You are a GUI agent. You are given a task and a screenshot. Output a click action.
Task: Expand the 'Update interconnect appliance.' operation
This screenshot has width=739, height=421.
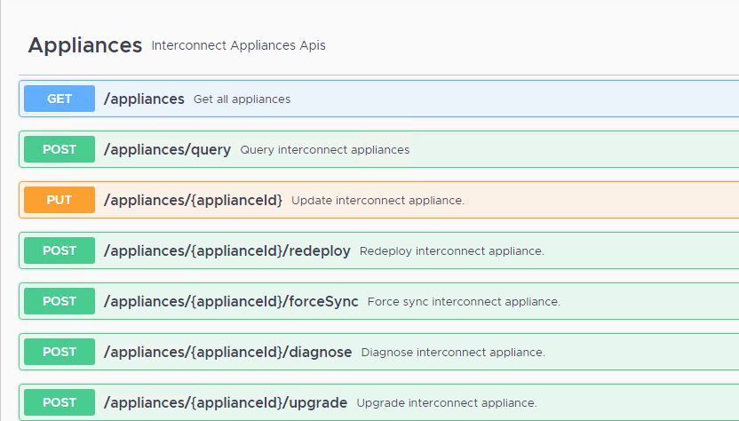point(377,201)
